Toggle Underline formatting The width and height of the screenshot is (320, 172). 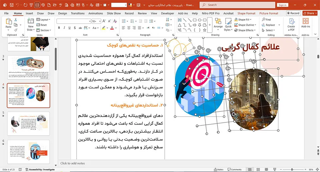(69, 28)
